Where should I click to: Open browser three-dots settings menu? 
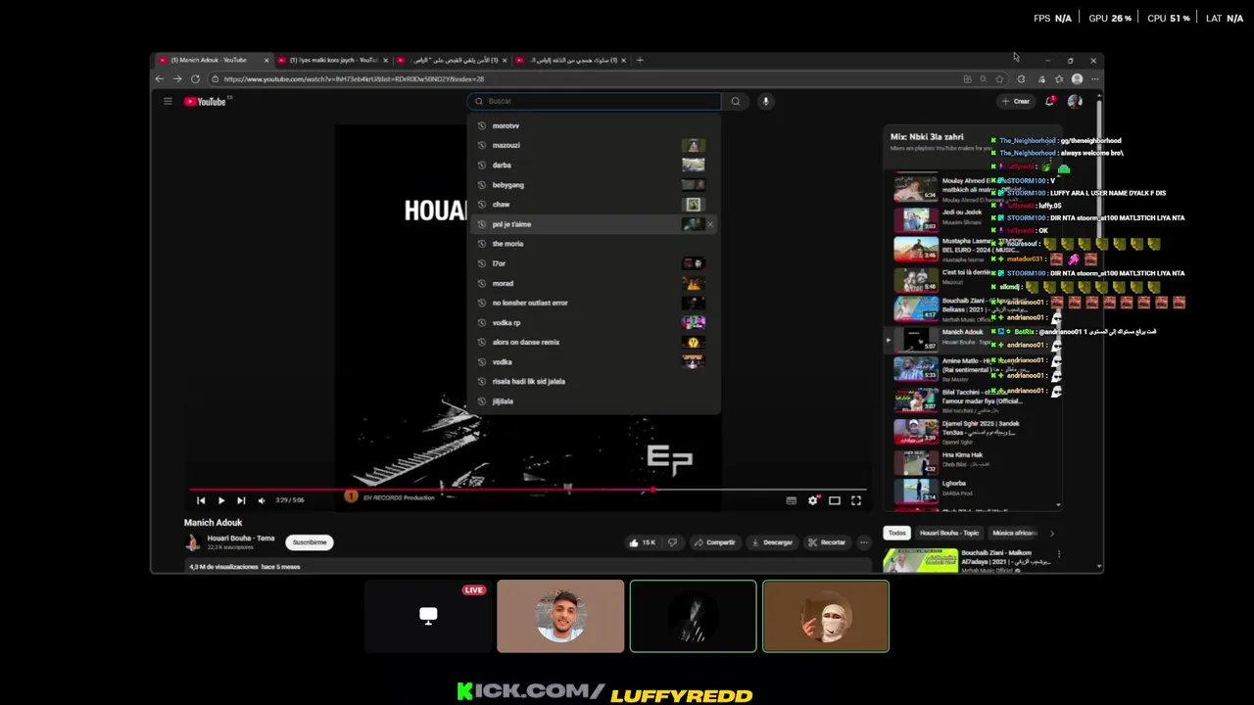point(1094,79)
